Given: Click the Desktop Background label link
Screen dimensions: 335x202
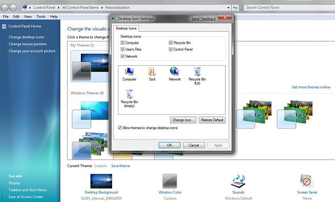Looking at the screenshot, I should pos(101,192).
